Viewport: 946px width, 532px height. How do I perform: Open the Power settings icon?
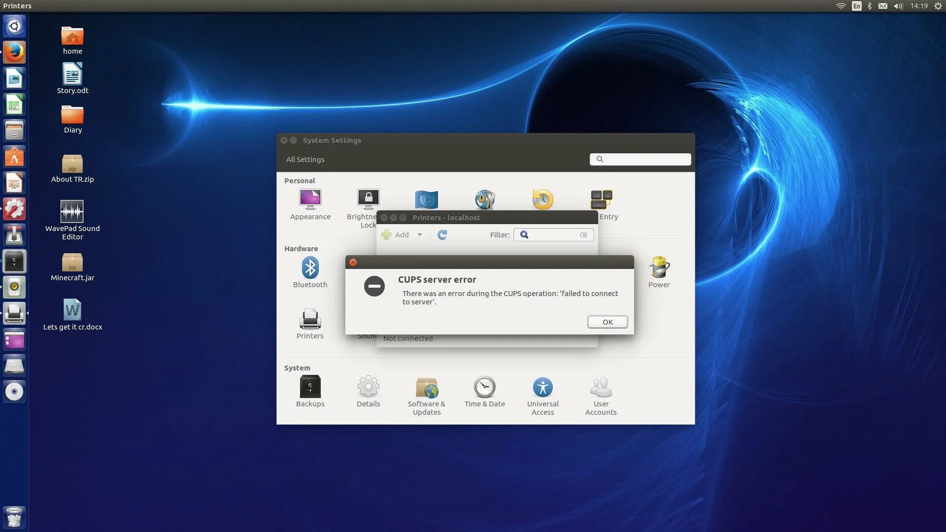(x=659, y=268)
